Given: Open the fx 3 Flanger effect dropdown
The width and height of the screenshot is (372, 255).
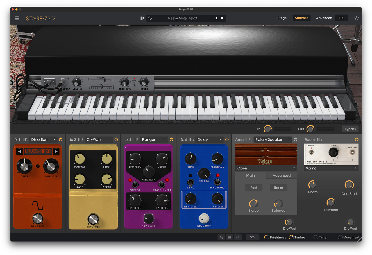Looking at the screenshot, I should pyautogui.click(x=154, y=140).
